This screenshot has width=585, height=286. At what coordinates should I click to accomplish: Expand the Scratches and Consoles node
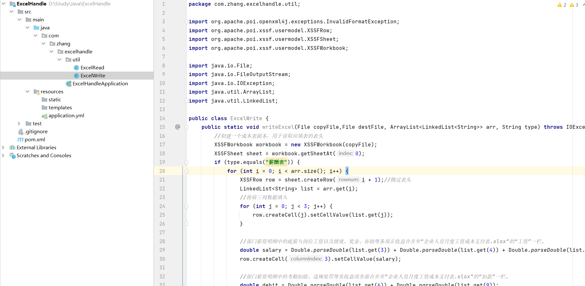point(3,156)
